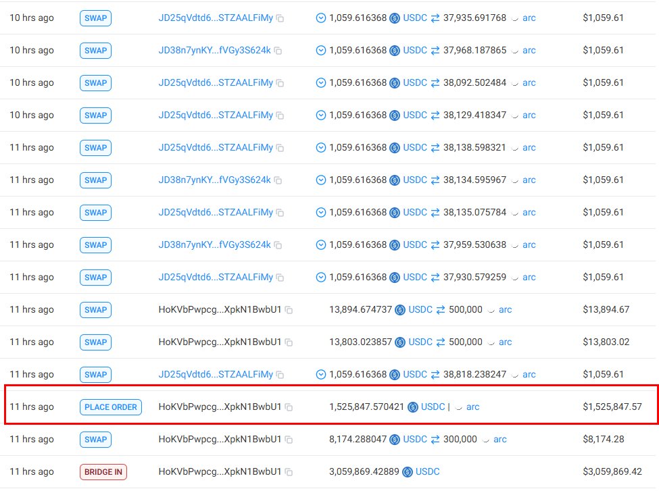Click arc token icon in the PLACE ORDER row
The height and width of the screenshot is (495, 659).
tap(459, 407)
